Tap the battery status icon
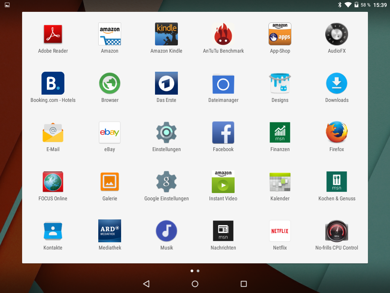Screen dimensions: 390x293 (356, 5)
